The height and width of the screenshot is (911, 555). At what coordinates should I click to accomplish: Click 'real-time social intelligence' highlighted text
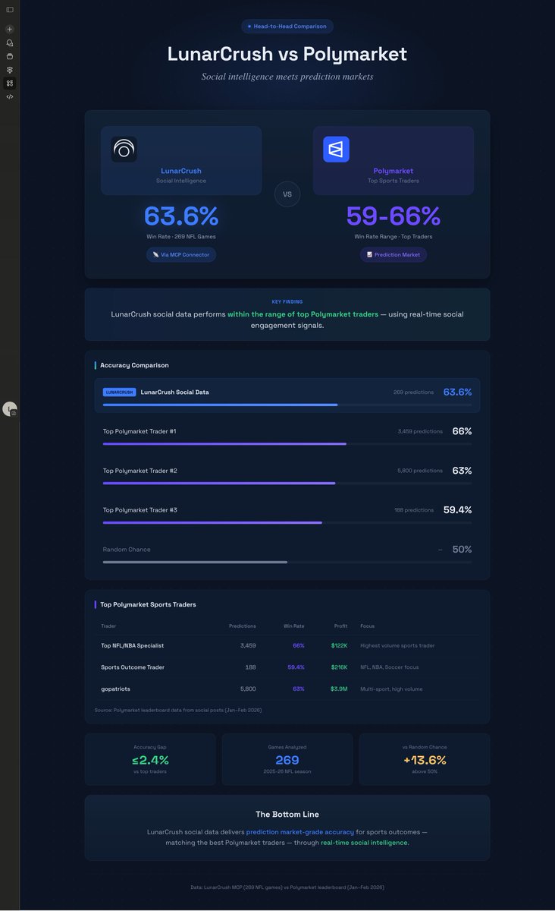click(x=365, y=843)
